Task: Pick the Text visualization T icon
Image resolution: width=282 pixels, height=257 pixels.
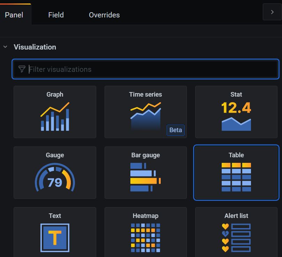Action: [x=55, y=238]
